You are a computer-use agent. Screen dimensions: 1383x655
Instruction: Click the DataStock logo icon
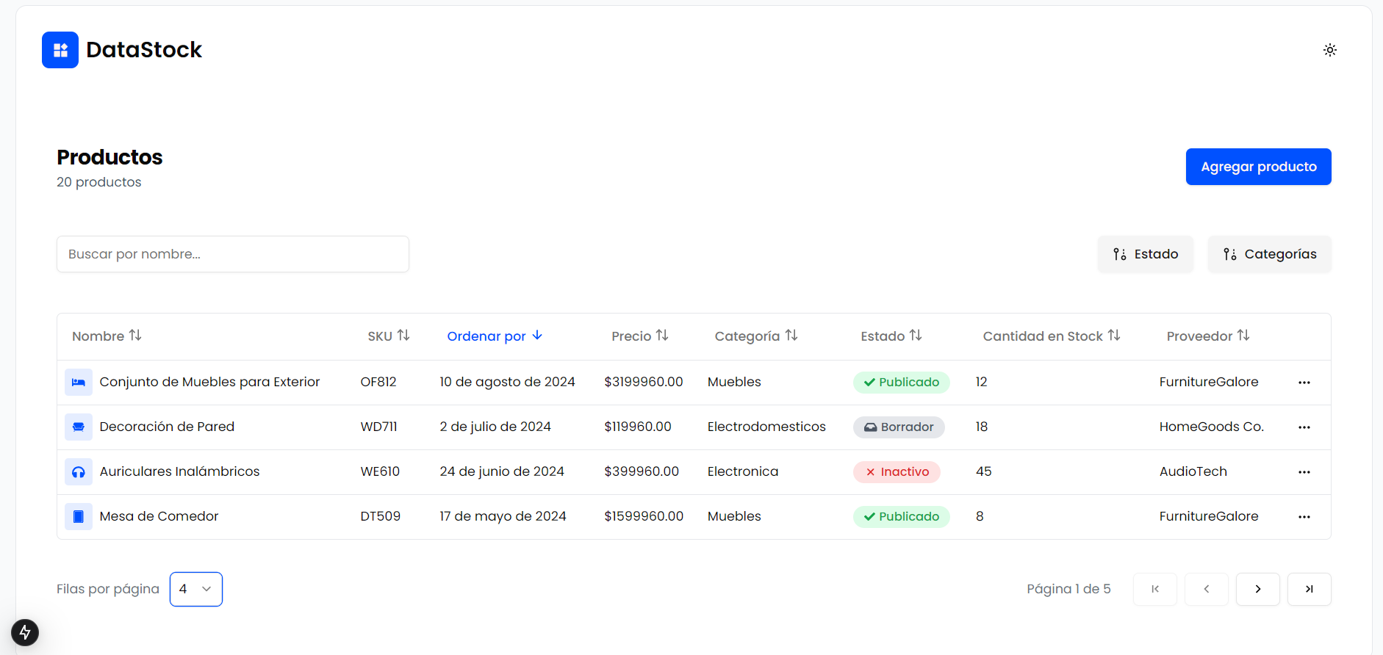60,50
